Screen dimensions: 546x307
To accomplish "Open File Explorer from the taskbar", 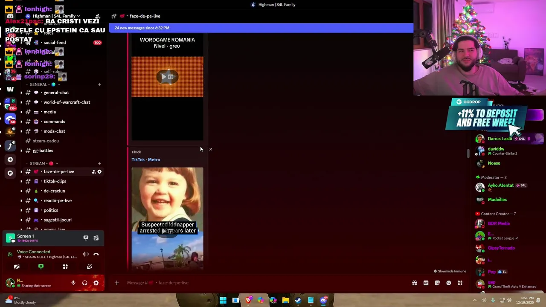I will (x=285, y=300).
